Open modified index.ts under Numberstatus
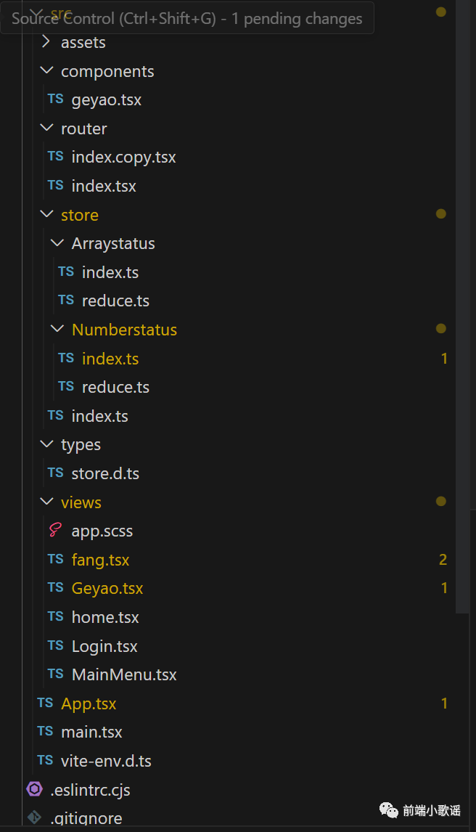The image size is (476, 832). (110, 359)
